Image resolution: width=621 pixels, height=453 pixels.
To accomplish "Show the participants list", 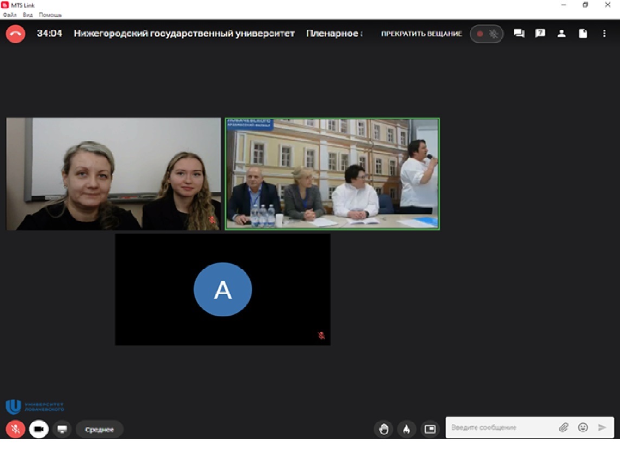I will (562, 33).
